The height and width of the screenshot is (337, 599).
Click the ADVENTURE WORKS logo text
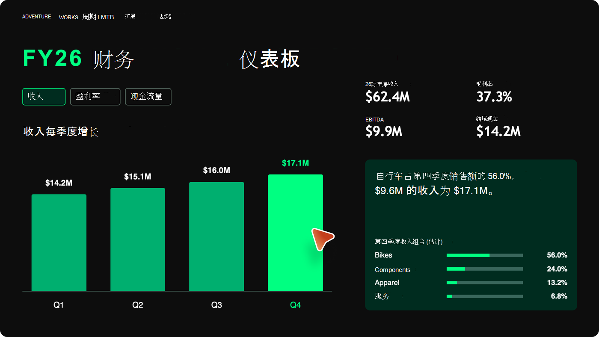click(50, 17)
